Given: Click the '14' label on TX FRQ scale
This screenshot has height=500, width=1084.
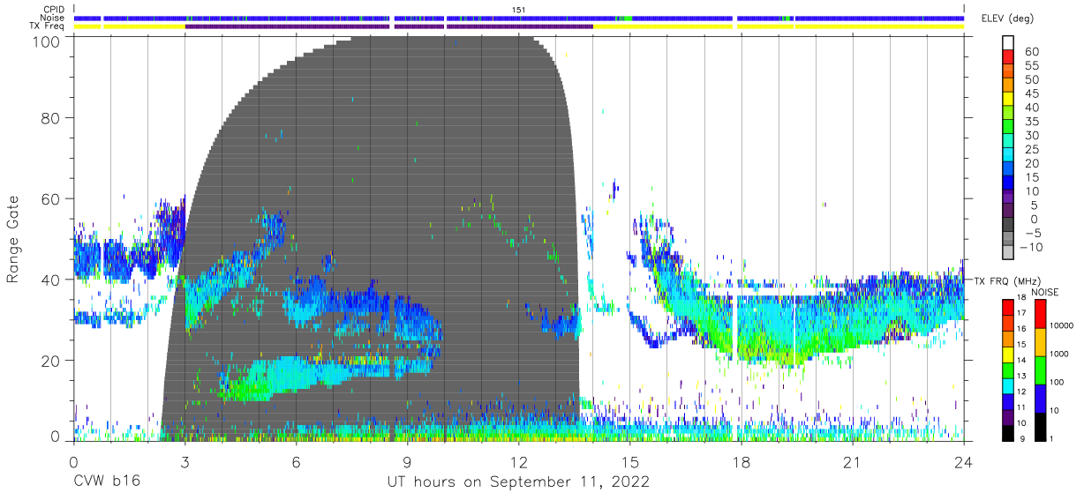Looking at the screenshot, I should tap(1021, 362).
